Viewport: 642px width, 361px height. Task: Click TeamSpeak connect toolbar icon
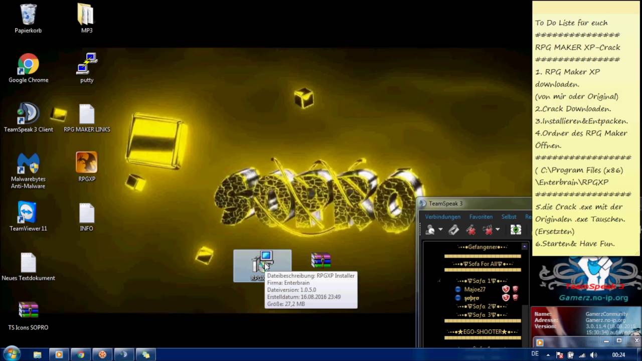tap(430, 230)
